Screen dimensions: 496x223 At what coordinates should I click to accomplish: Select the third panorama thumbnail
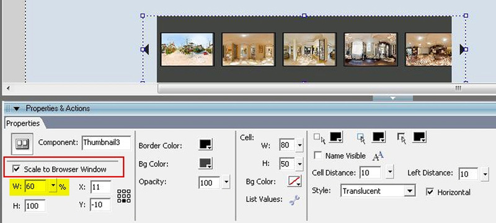309,50
